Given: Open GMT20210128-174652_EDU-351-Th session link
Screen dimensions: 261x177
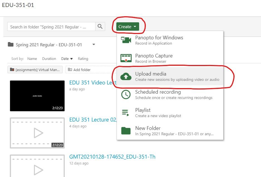Looking at the screenshot, I should pos(112,157).
